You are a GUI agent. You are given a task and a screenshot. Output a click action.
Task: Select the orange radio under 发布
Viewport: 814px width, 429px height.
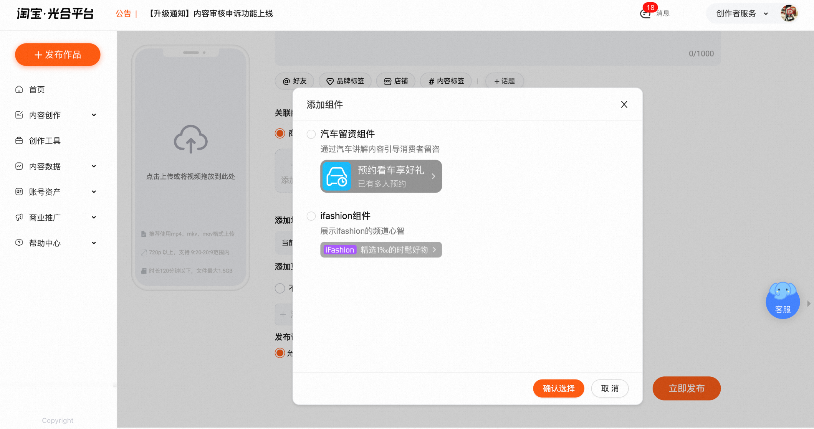(280, 353)
